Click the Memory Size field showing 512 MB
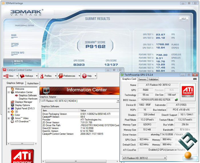 click(x=147, y=130)
